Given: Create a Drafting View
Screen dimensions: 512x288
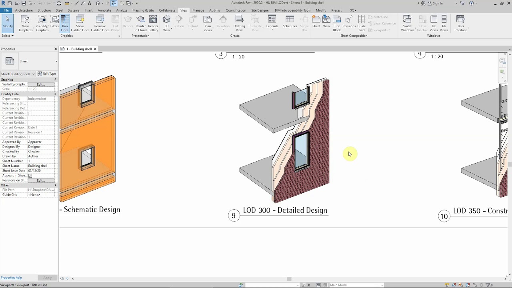Looking at the screenshot, I should [x=239, y=23].
